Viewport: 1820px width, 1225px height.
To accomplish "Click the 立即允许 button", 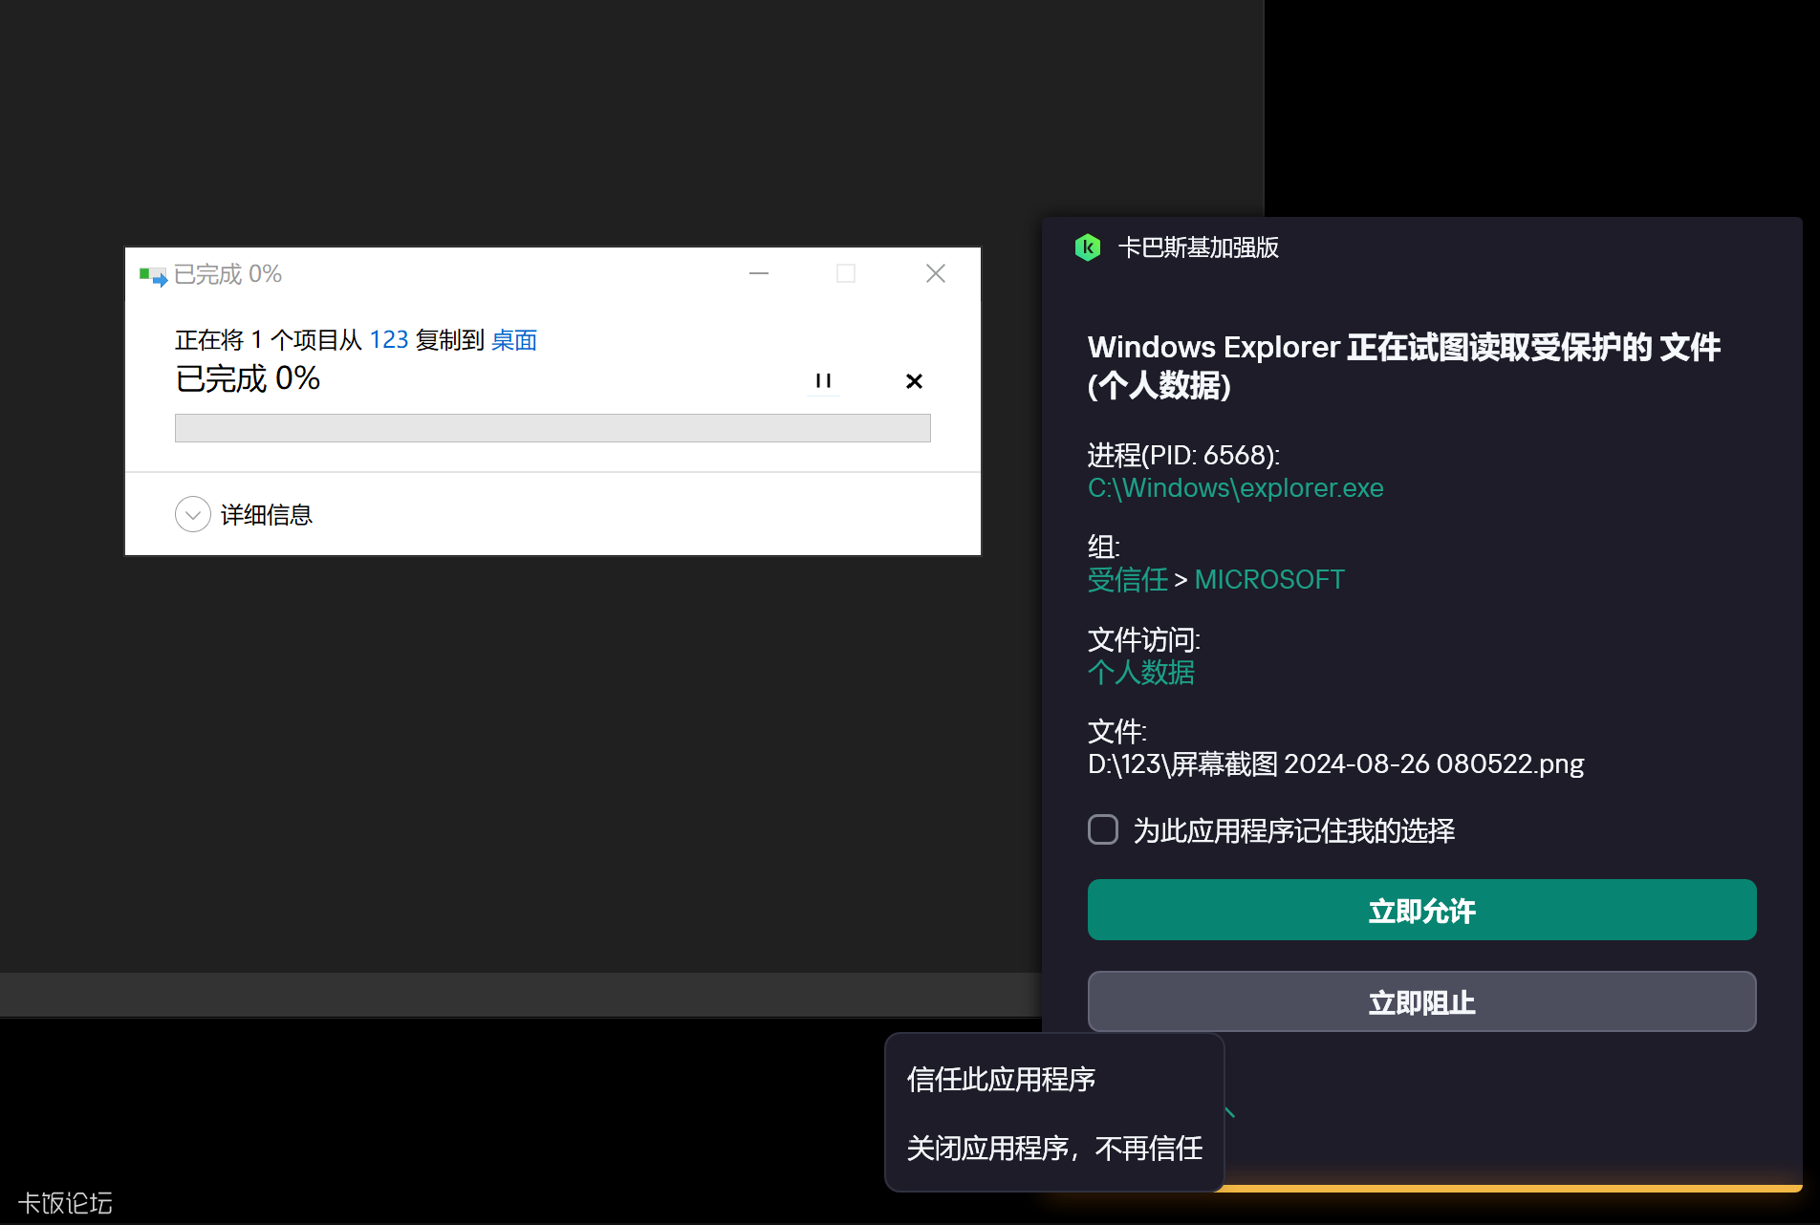I will (x=1421, y=910).
